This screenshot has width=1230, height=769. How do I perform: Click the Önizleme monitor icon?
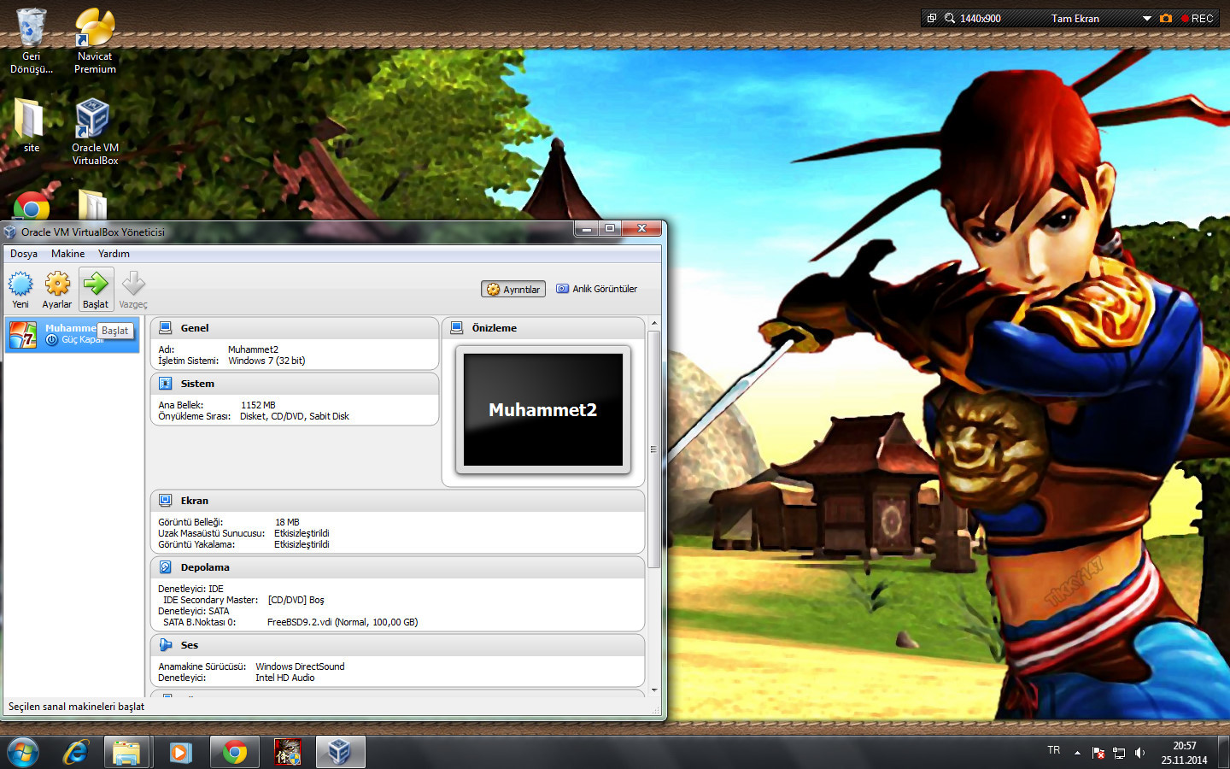[457, 327]
